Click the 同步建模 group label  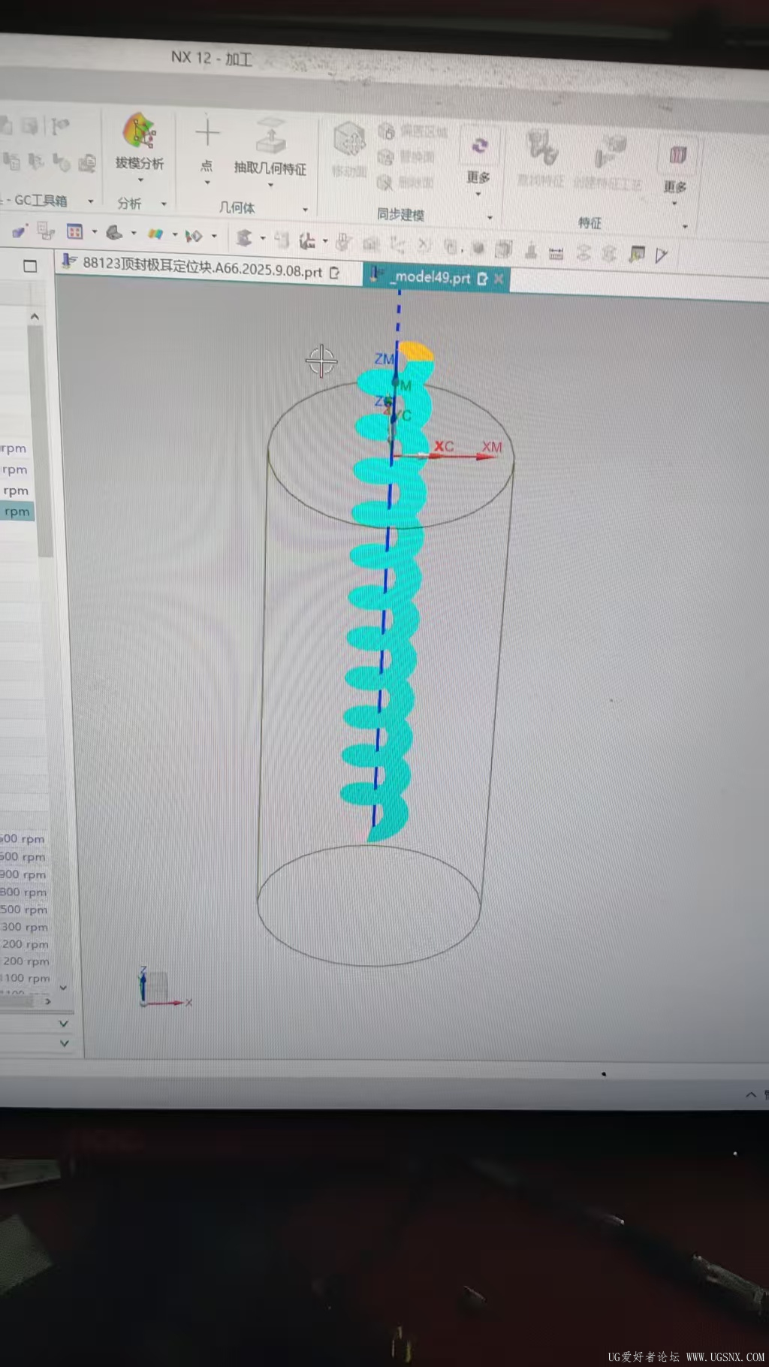pos(400,215)
